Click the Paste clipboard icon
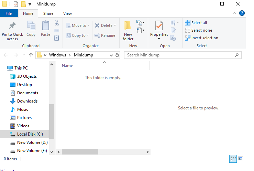 [45, 25]
